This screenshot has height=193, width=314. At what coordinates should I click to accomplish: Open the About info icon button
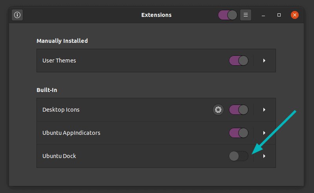(x=17, y=15)
